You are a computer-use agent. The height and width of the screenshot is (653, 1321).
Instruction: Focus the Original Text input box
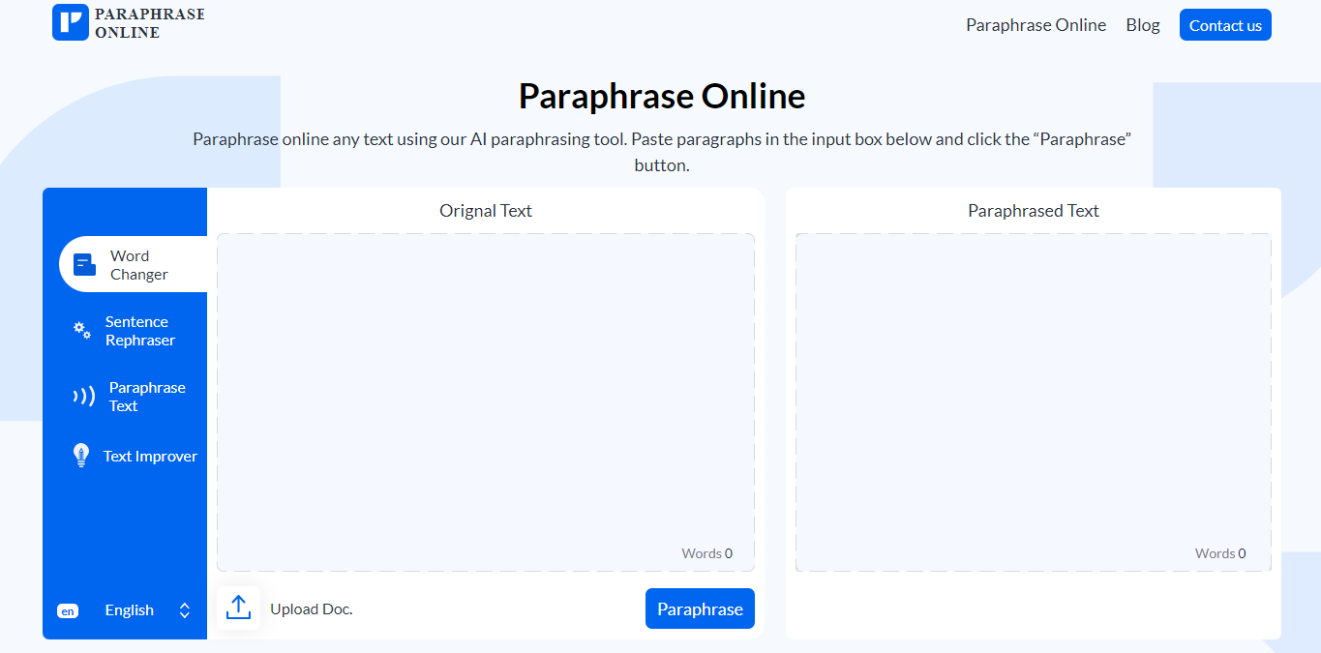486,402
